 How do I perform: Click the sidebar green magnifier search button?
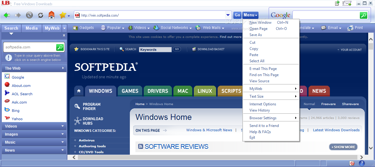(x=60, y=47)
